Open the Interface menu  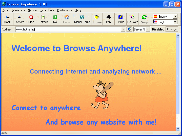pos(47,10)
